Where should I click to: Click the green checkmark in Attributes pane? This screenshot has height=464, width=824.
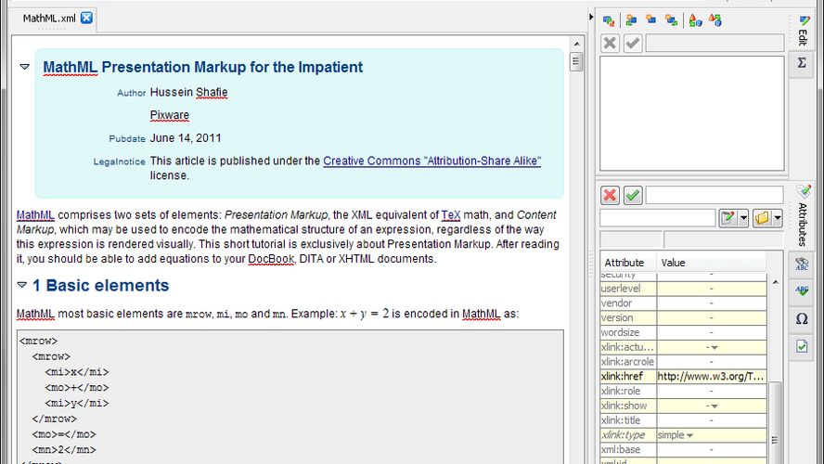633,196
